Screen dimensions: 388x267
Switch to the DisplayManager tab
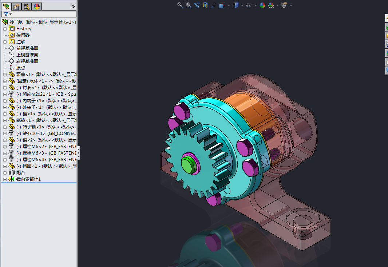click(x=37, y=7)
